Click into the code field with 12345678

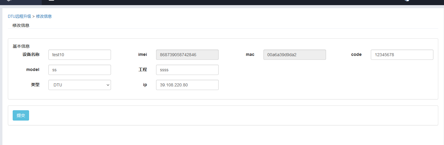coord(402,55)
